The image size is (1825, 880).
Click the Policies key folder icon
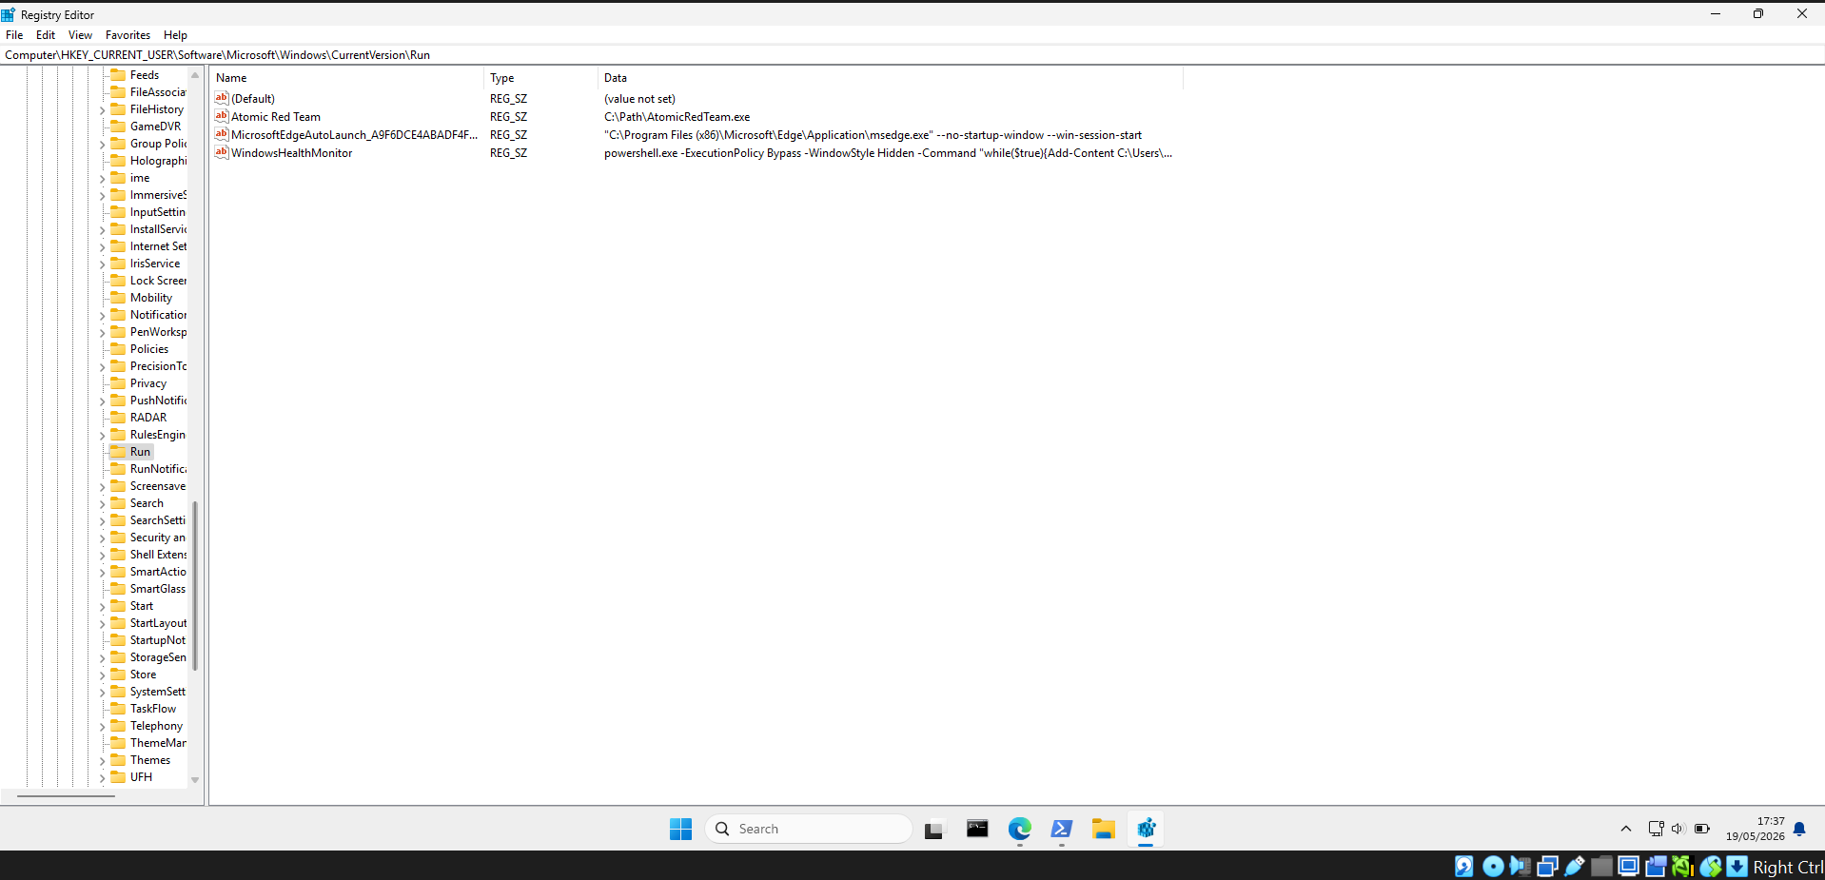click(118, 349)
